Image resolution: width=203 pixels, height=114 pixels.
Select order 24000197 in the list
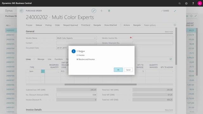10,35
